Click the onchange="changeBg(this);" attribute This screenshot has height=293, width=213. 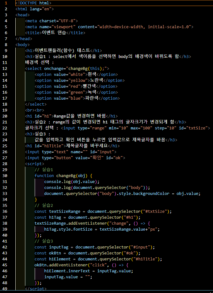pyautogui.click(x=75, y=69)
